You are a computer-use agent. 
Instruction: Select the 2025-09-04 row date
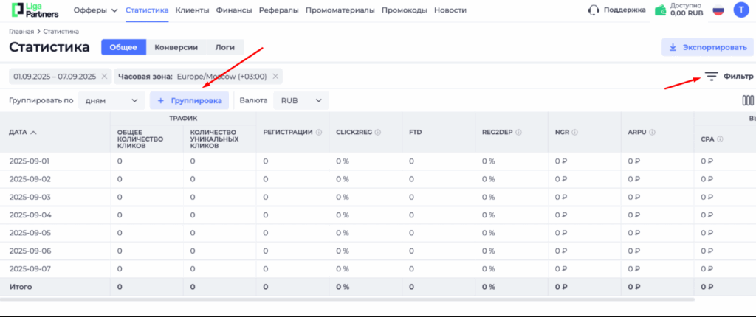point(30,215)
